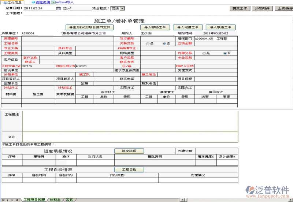This screenshot has height=202, width=293.
Task: Click the 导入电信工单 button
Action: point(188,27)
